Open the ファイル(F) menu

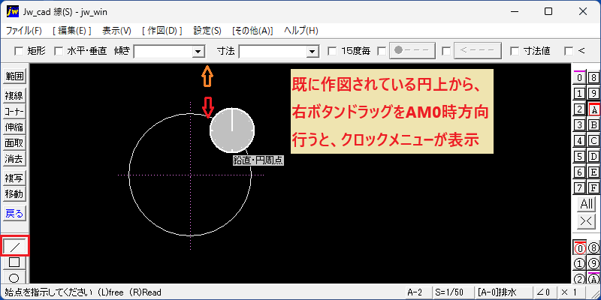(24, 31)
